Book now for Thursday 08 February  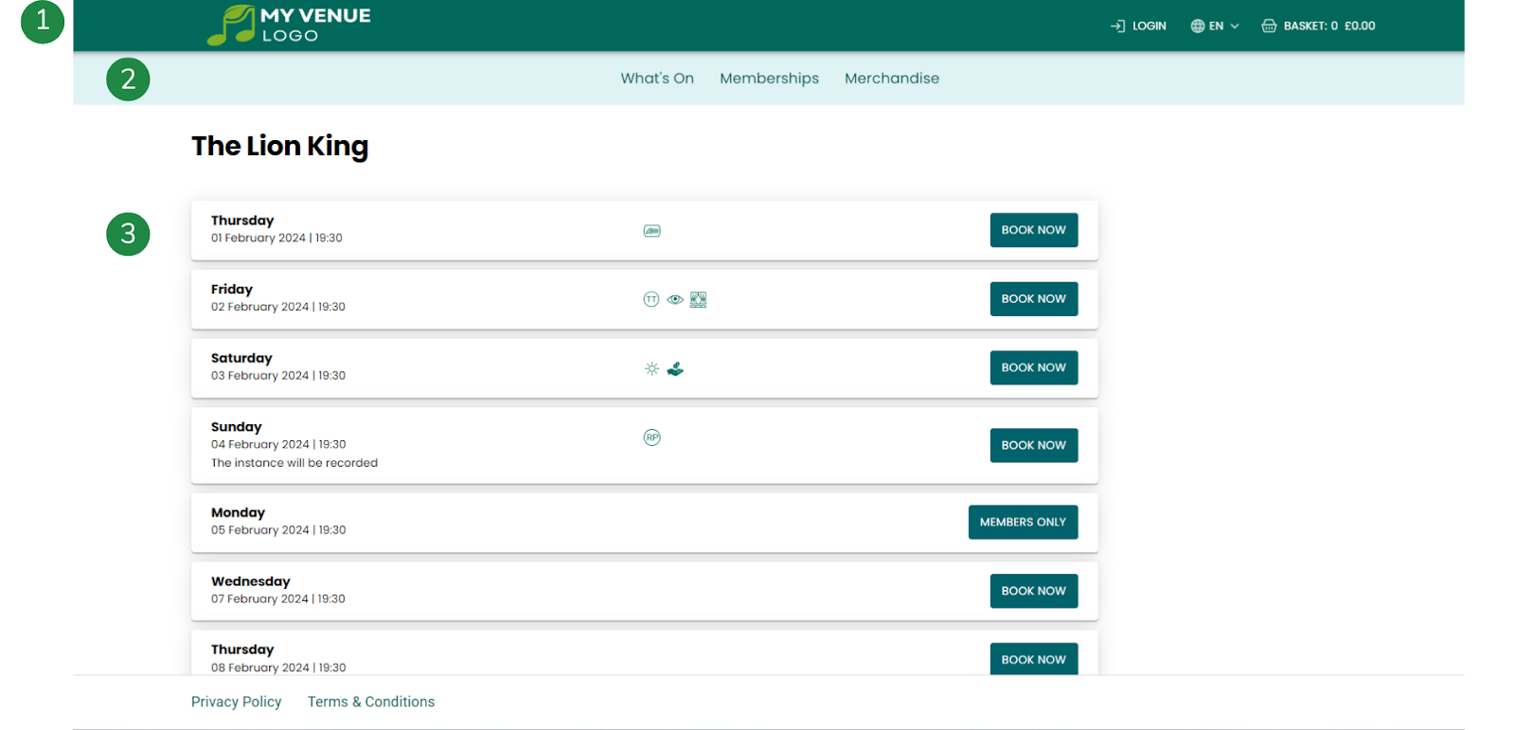[1034, 659]
